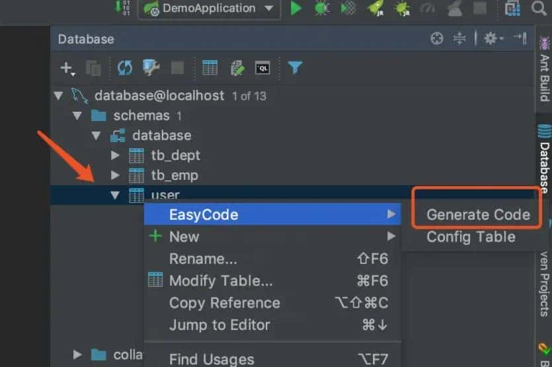Click the JRebel debug bug icon
This screenshot has width=552, height=367.
tap(403, 8)
